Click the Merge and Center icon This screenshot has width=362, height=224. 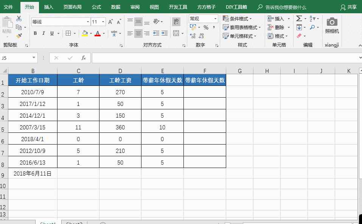(x=176, y=33)
